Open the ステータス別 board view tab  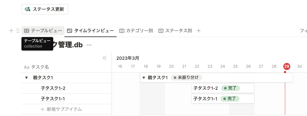pos(175,31)
